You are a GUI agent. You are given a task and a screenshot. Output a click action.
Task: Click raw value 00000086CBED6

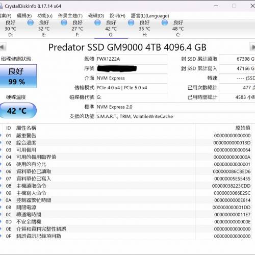[x=232, y=171]
